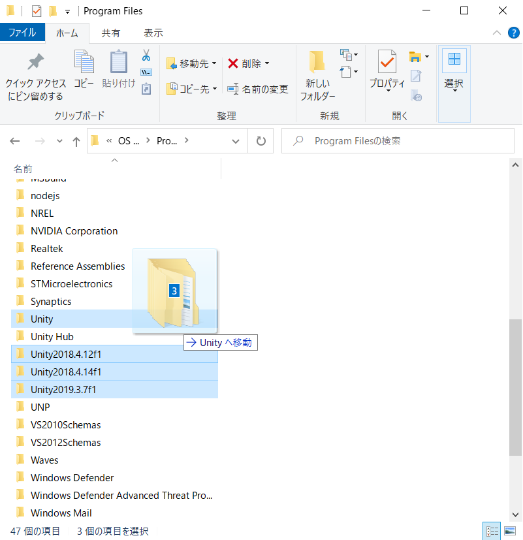Select the NVIDIA Corporation folder

[74, 230]
